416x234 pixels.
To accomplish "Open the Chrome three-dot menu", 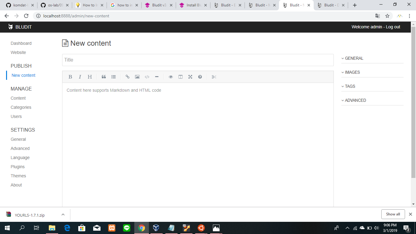I will click(409, 16).
